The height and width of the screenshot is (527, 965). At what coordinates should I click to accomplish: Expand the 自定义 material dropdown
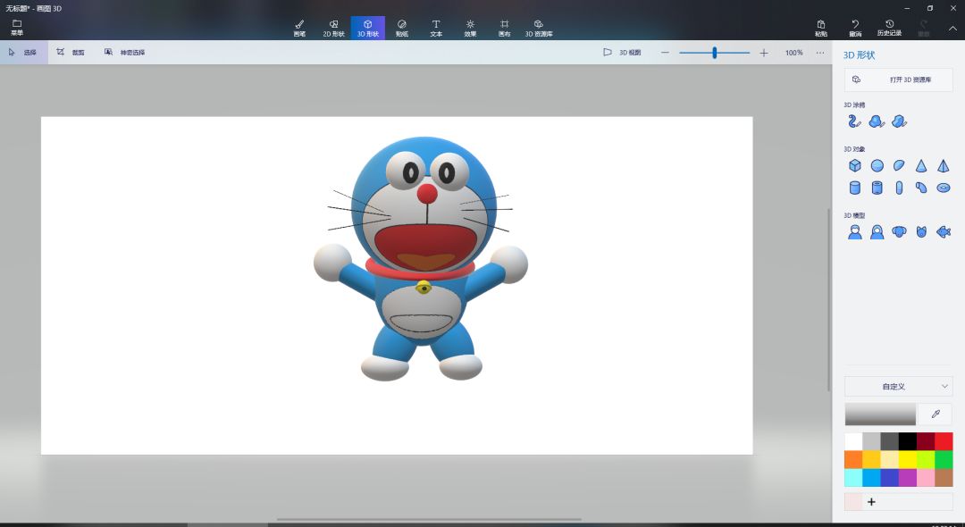click(x=899, y=386)
